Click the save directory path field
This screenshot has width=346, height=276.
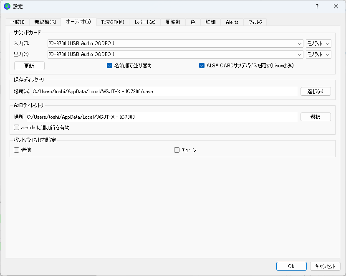click(165, 92)
